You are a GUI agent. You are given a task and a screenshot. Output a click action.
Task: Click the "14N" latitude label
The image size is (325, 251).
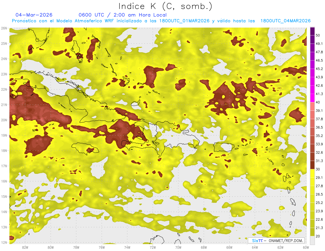[4, 212]
